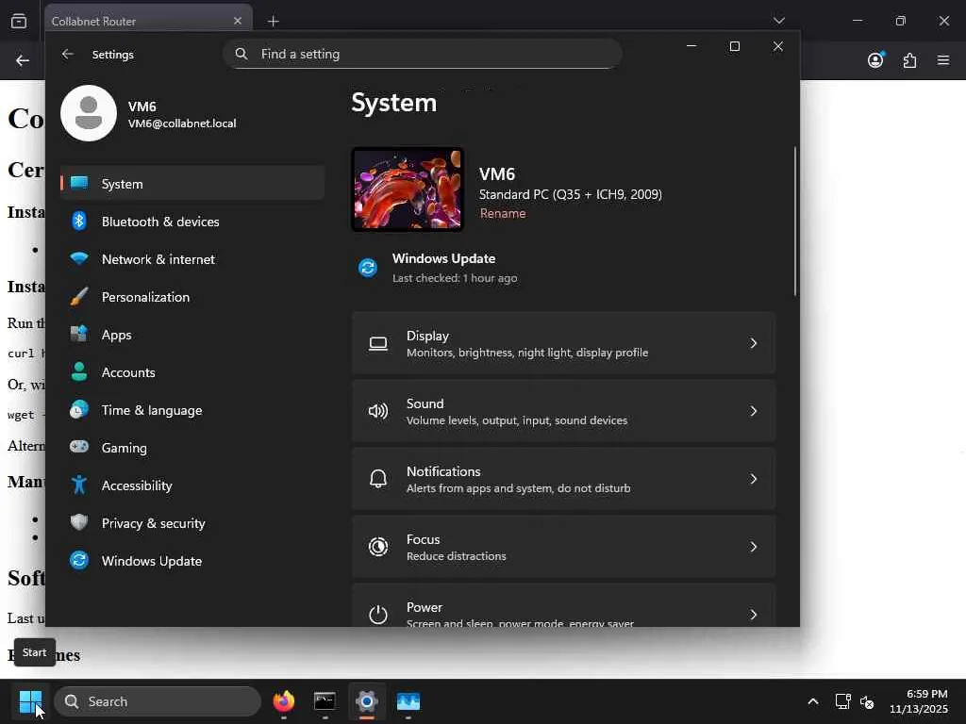
Task: Click the Bluetooth icon in sidebar
Action: click(79, 221)
